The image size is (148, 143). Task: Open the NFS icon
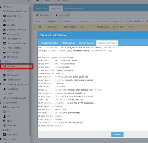click(x=4, y=116)
